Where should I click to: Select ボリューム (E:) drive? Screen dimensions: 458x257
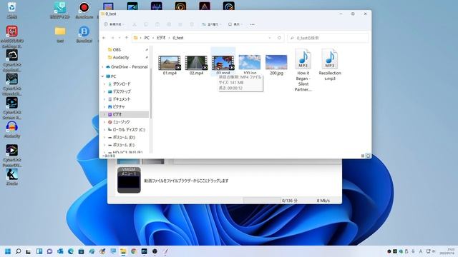[125, 145]
